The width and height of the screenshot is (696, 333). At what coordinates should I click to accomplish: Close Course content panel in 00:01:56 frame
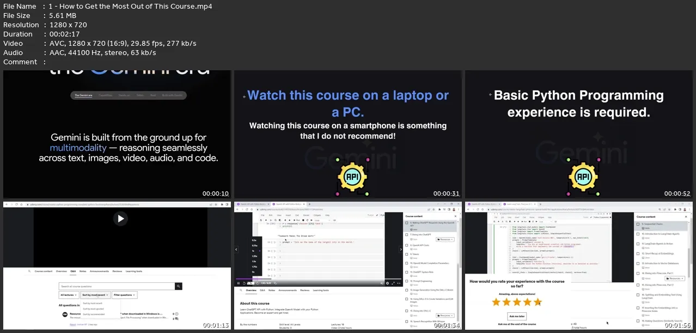pos(686,217)
